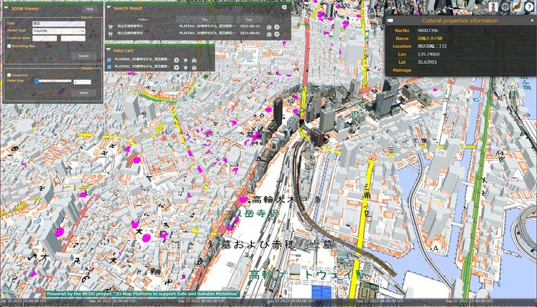The image size is (537, 307).
Task: Click circular target icon on second search result
Action: [x=277, y=34]
